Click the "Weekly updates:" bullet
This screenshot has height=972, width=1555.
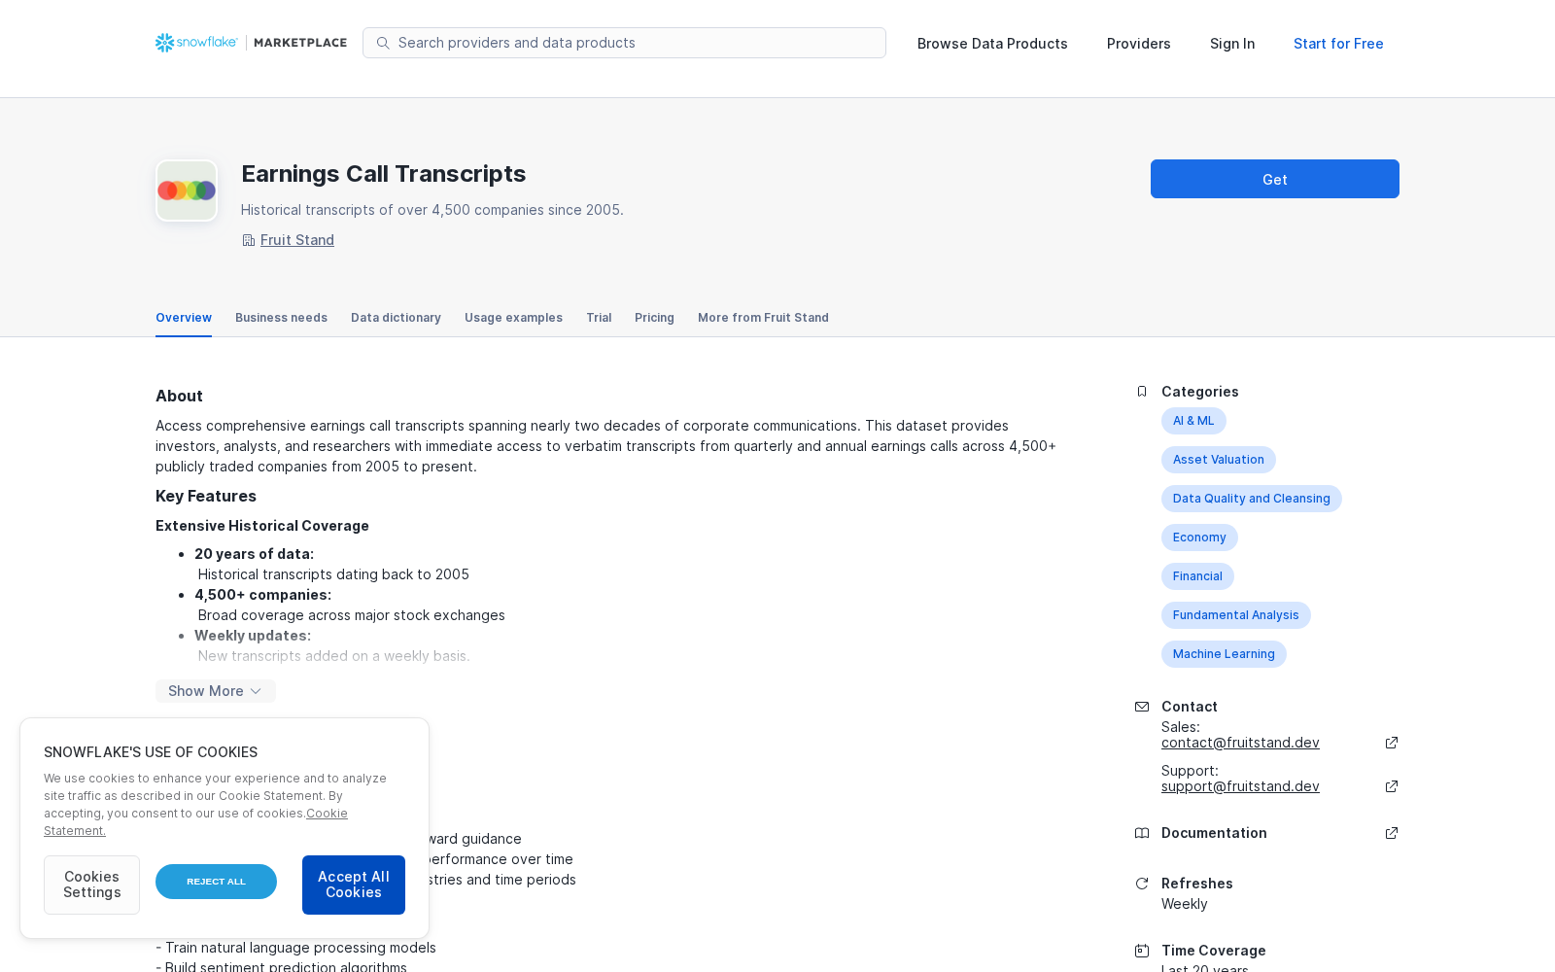tap(253, 636)
